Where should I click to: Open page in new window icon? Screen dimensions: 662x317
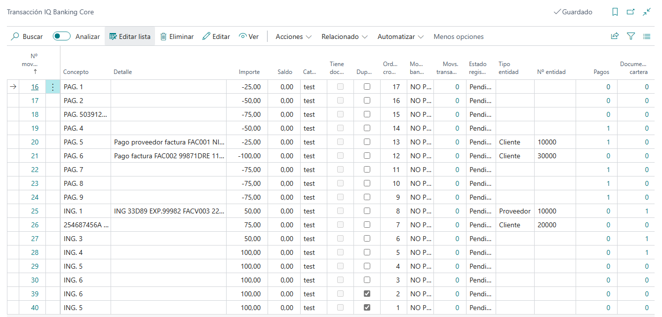click(630, 12)
